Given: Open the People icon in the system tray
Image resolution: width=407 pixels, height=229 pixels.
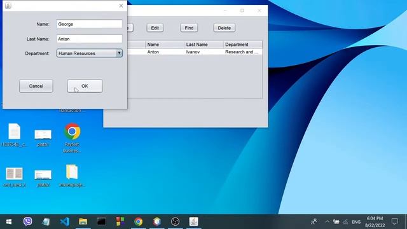Looking at the screenshot, I should (314, 221).
